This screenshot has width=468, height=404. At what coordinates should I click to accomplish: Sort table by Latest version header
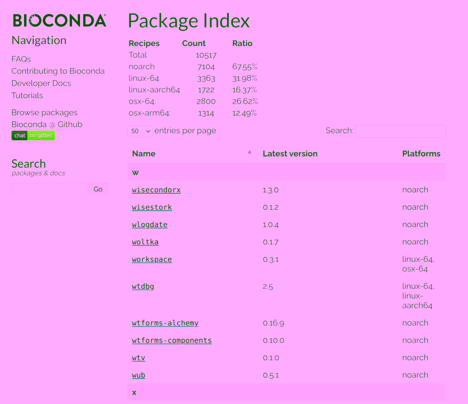290,154
